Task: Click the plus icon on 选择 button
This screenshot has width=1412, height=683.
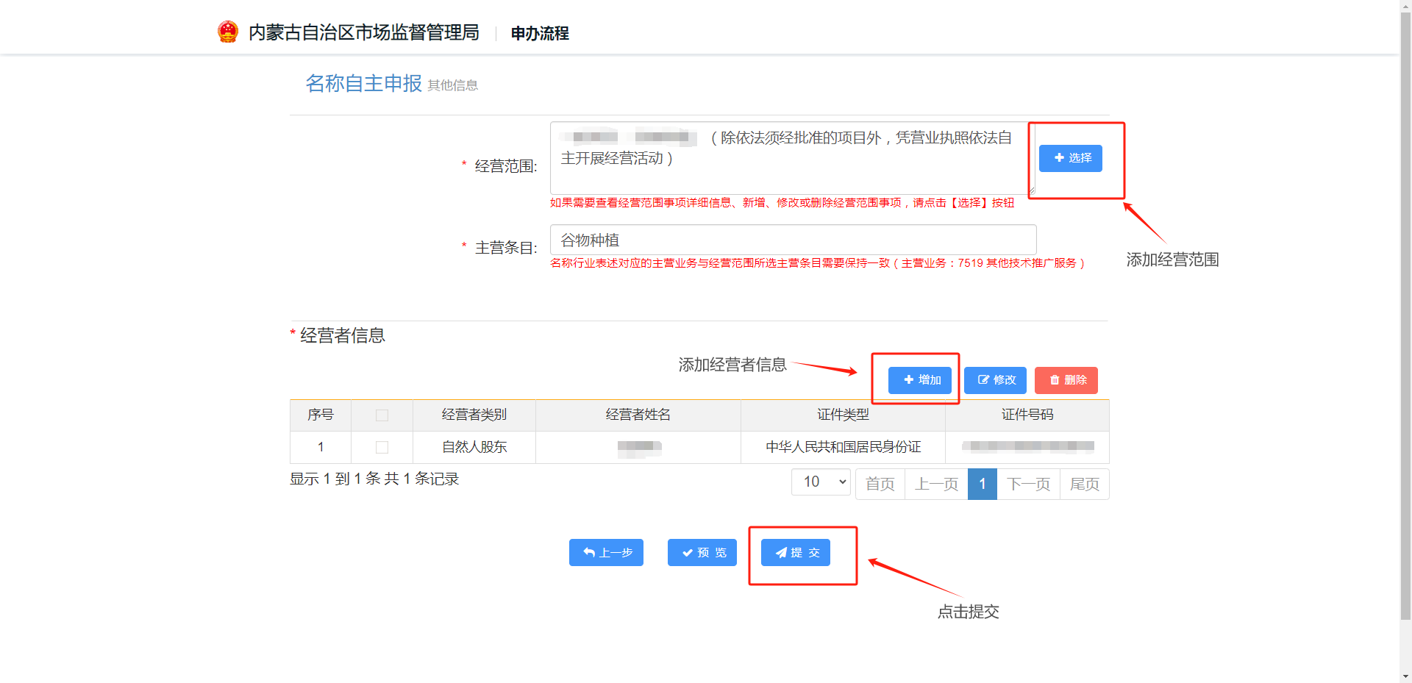Action: (1059, 158)
